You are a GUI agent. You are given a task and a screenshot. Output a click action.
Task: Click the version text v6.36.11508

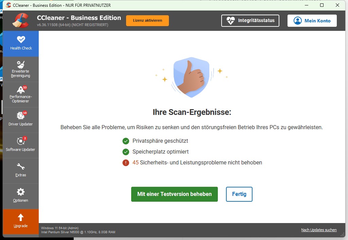click(x=73, y=25)
